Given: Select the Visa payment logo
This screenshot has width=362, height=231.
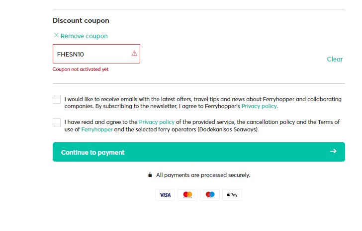Looking at the screenshot, I should 165,195.
